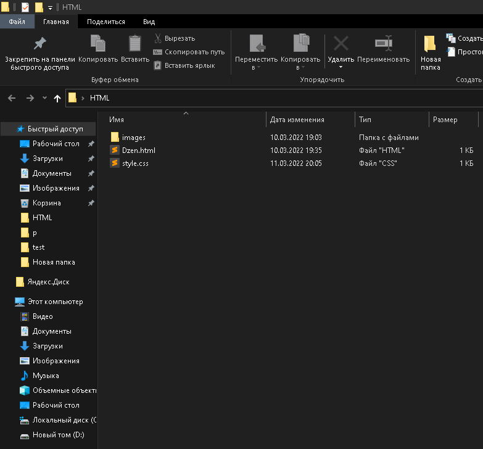Cut selection with Вырезать

point(175,38)
